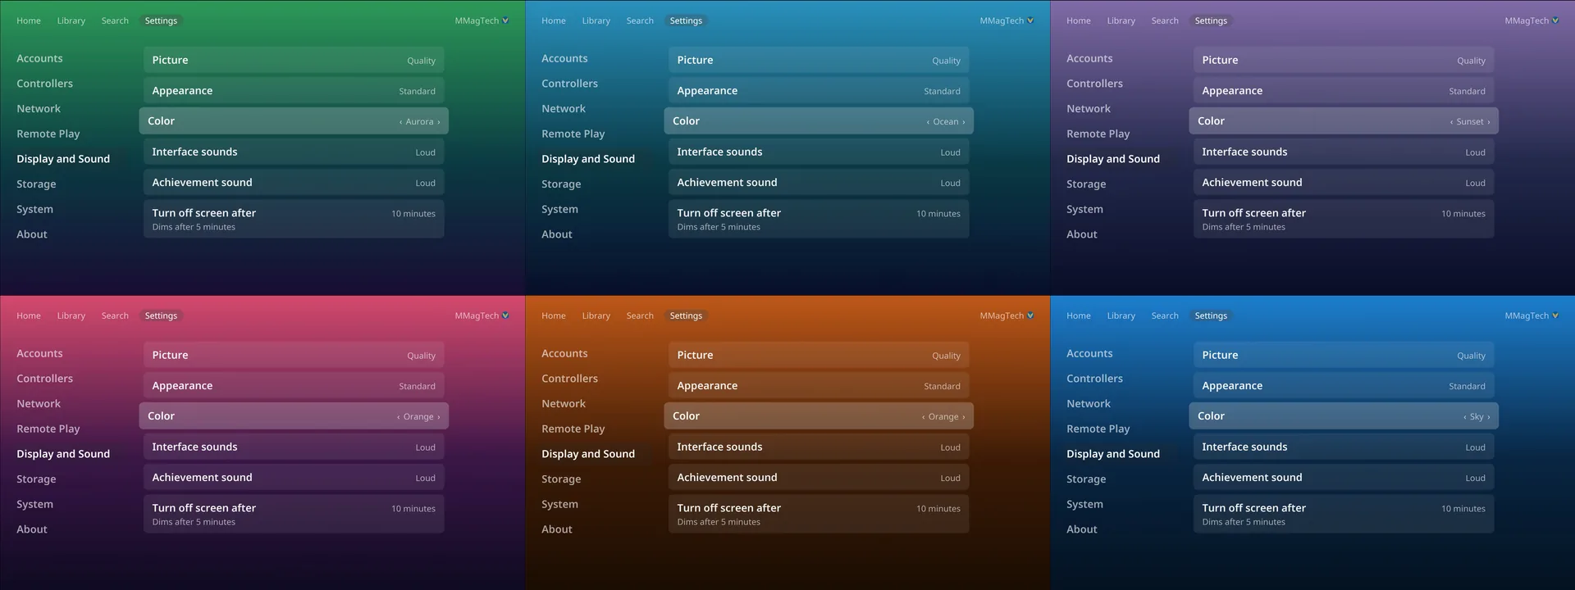Select the Settings tab in the pink-themed panel
Image resolution: width=1575 pixels, height=590 pixels.
[x=161, y=315]
